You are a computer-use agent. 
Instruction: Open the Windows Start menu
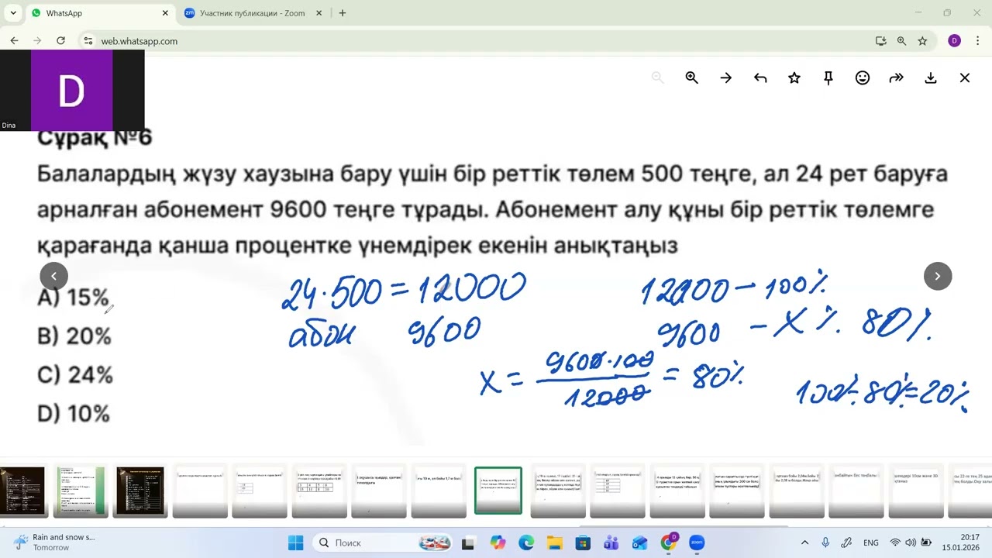[295, 542]
